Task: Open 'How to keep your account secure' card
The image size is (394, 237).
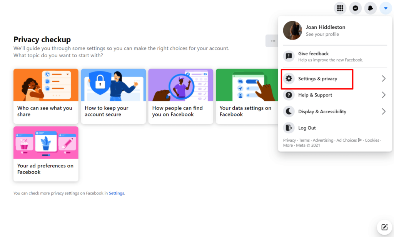Action: tap(114, 96)
